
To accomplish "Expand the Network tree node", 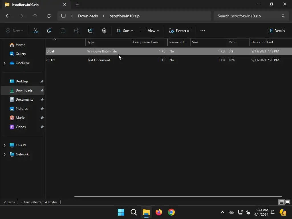I will [5, 154].
